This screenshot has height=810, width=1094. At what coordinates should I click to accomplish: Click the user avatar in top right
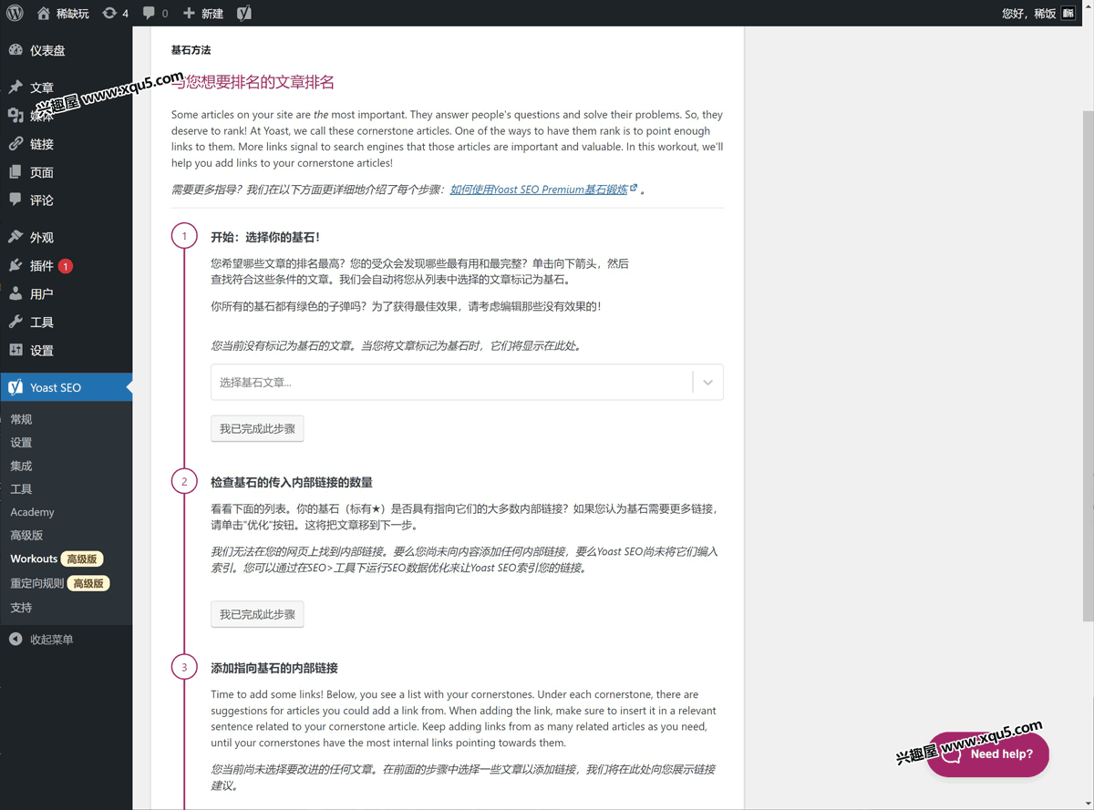point(1068,13)
